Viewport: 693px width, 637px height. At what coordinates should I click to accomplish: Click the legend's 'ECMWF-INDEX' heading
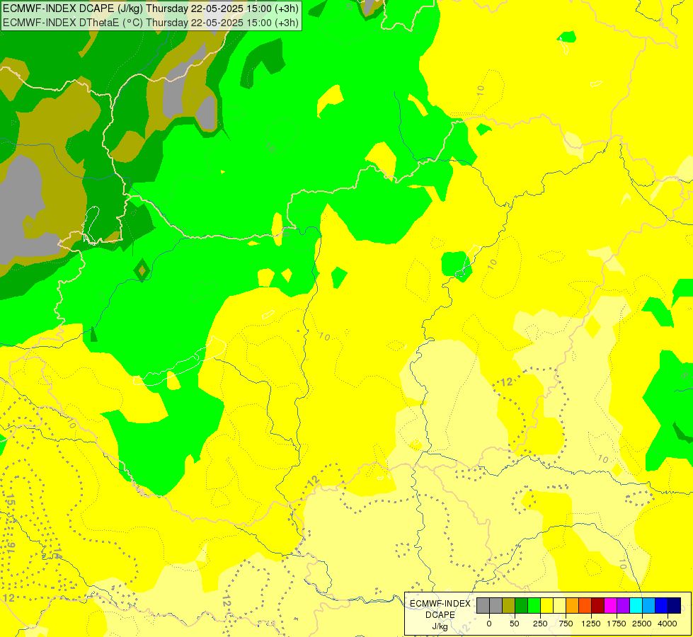coord(440,604)
